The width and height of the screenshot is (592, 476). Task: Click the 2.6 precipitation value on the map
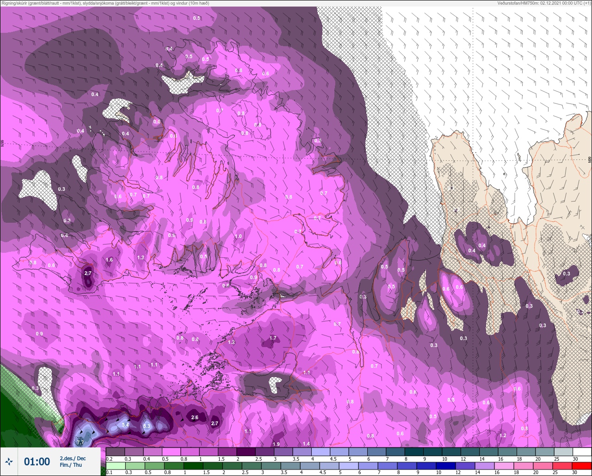click(195, 418)
